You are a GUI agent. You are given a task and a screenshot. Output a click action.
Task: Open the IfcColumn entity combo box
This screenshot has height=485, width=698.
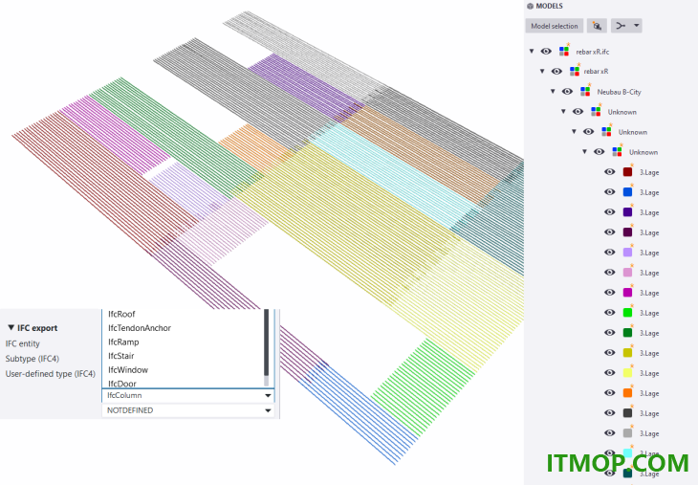[187, 395]
